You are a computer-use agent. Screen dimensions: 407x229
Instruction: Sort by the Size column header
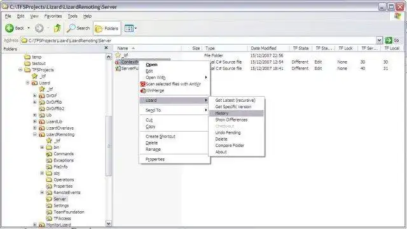click(191, 48)
